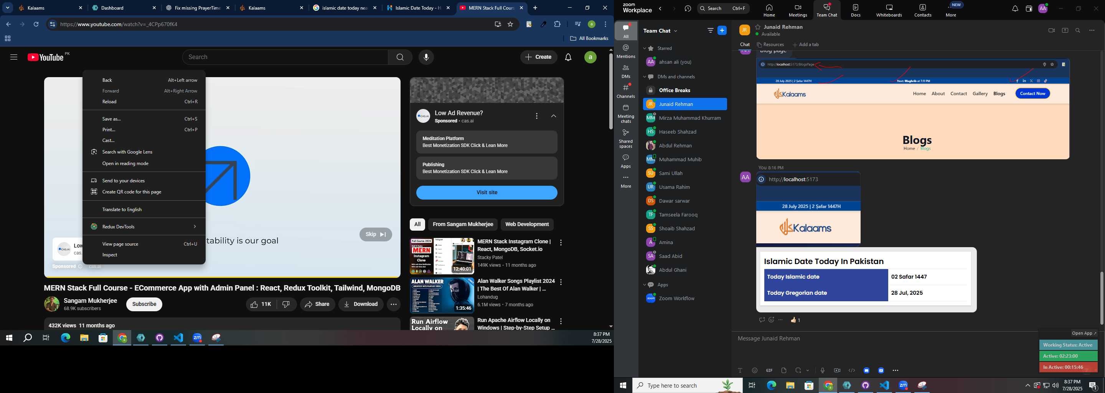Open Contacts in Zoom top navigation
1105x393 pixels.
[x=923, y=10]
